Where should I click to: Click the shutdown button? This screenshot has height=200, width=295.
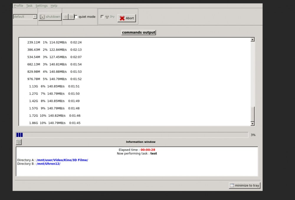[x=50, y=17]
